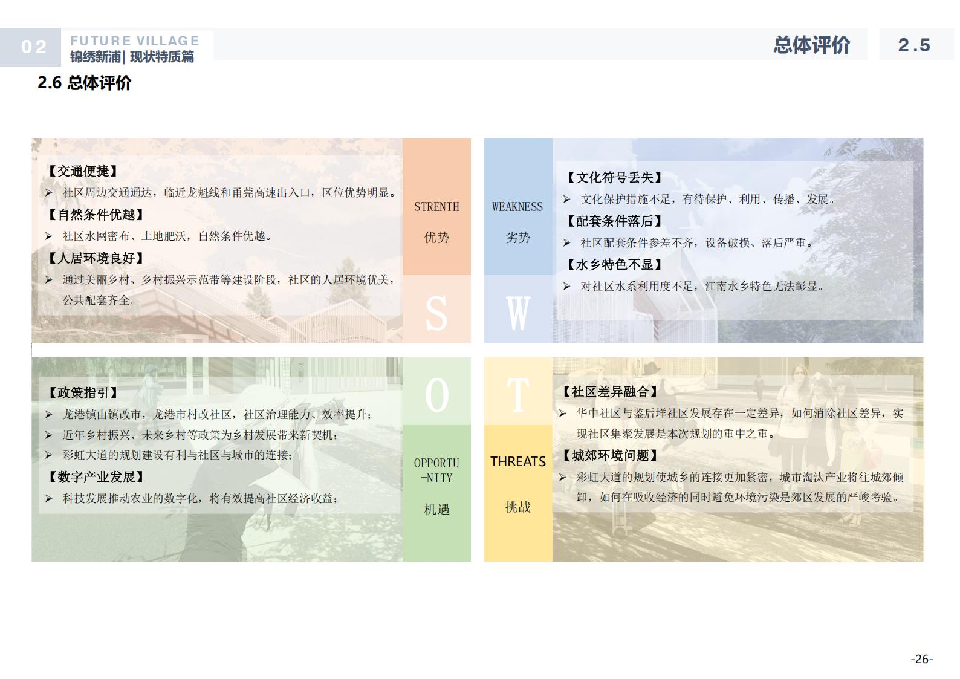
Task: Select the line about 龙魁线和甬莞高速出入口
Action: pyautogui.click(x=229, y=193)
